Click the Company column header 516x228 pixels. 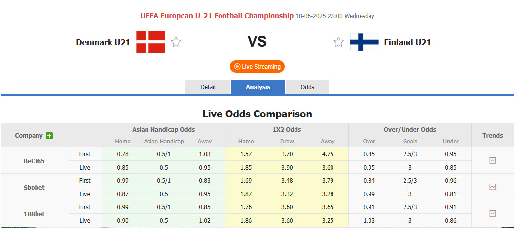click(29, 135)
